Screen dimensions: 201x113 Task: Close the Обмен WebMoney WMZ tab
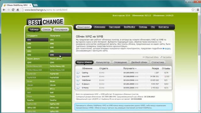30,5
